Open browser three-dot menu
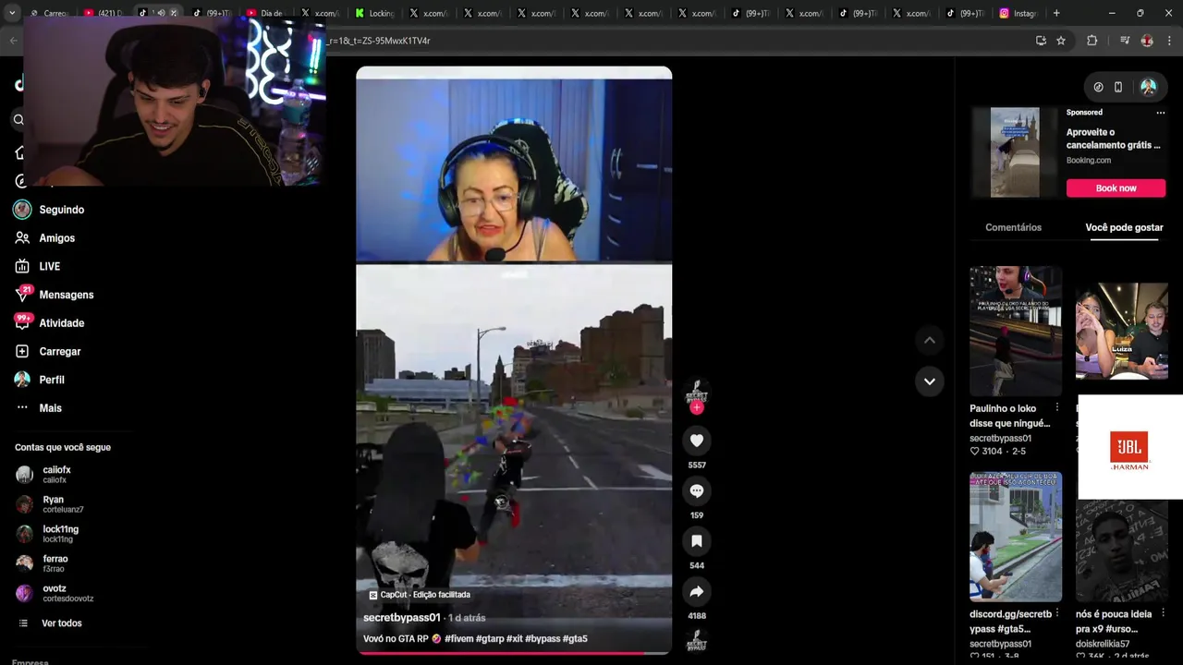1183x665 pixels. pyautogui.click(x=1169, y=41)
